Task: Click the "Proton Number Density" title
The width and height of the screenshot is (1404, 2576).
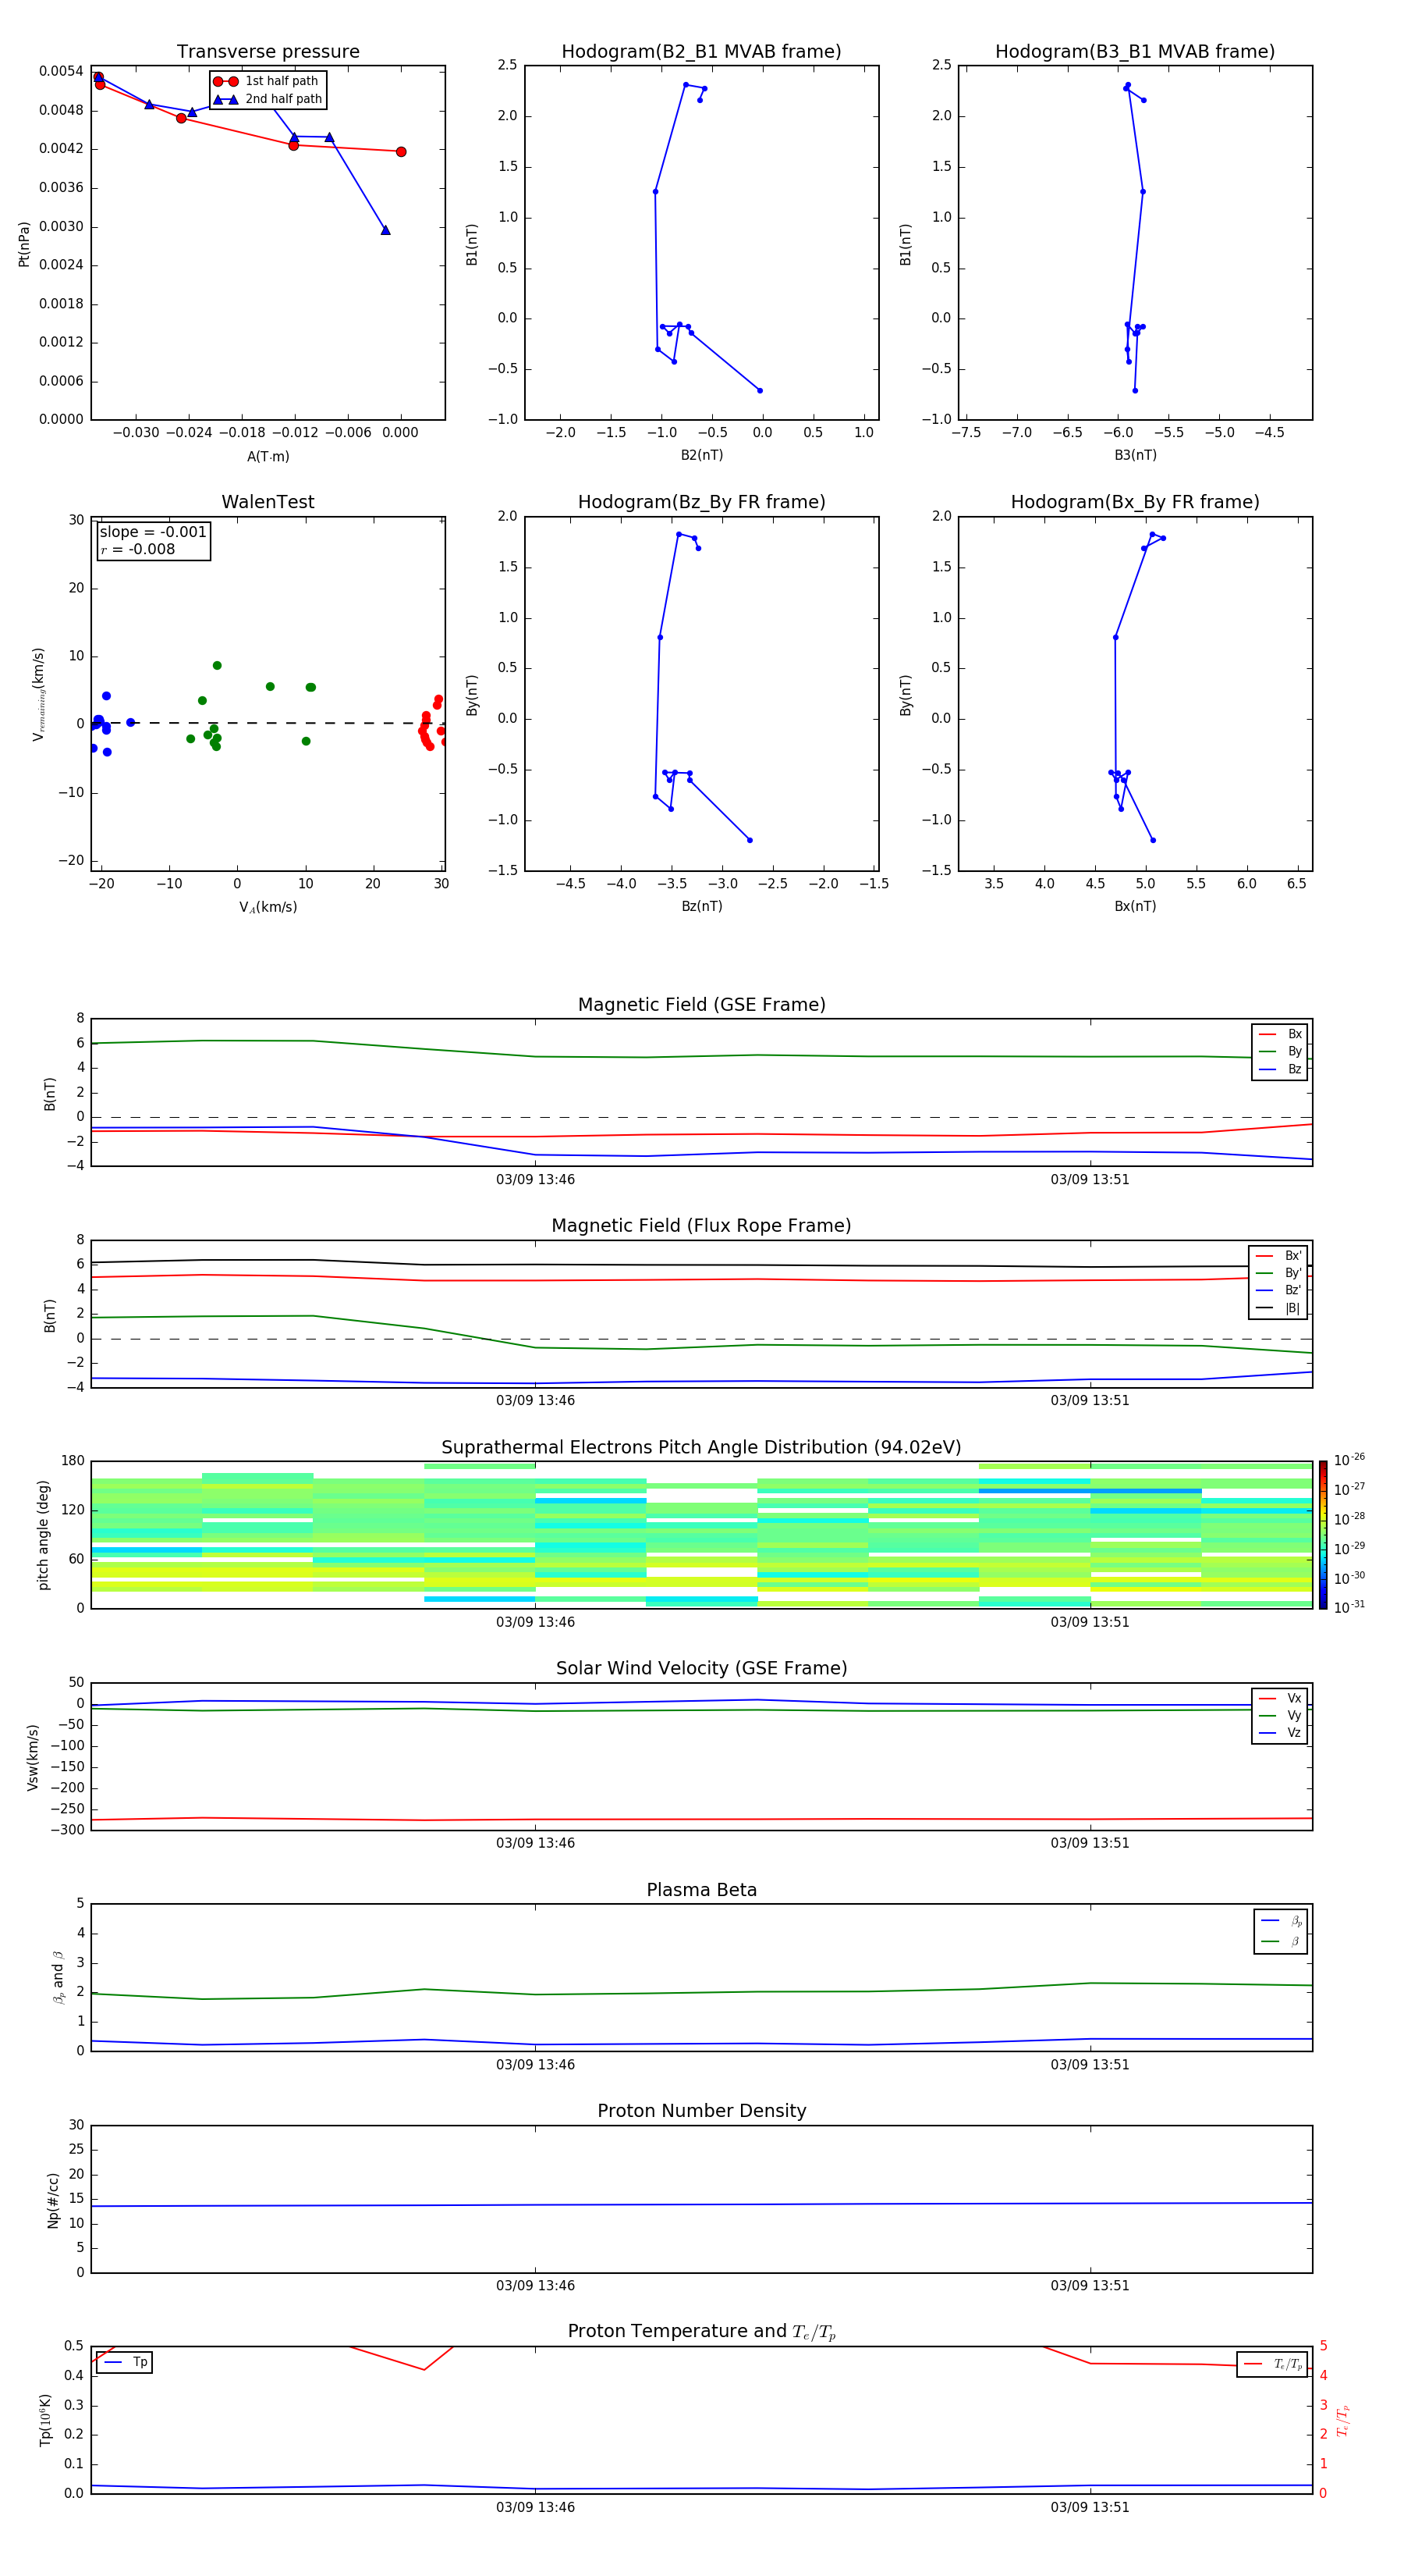Action: (701, 2111)
